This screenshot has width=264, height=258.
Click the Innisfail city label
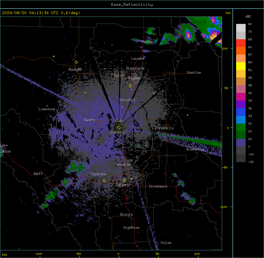(x=127, y=100)
